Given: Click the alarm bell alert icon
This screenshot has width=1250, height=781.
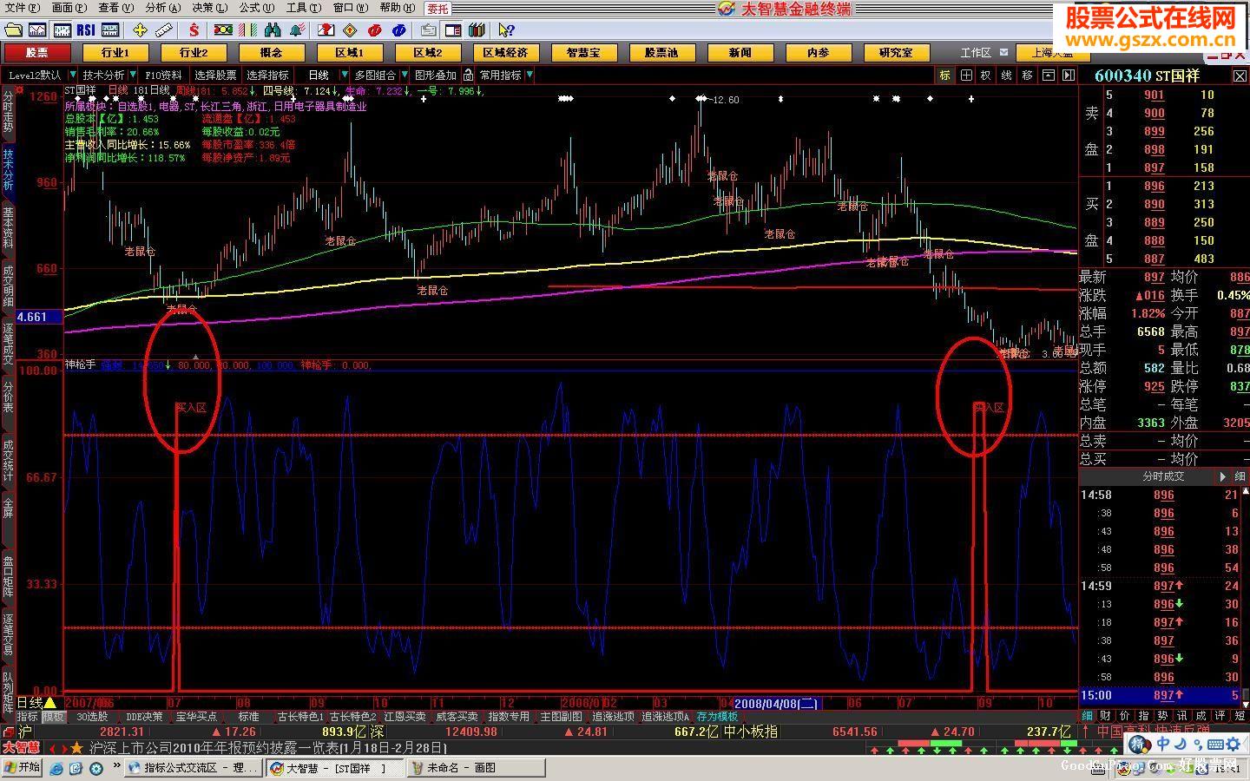Looking at the screenshot, I should [x=297, y=30].
